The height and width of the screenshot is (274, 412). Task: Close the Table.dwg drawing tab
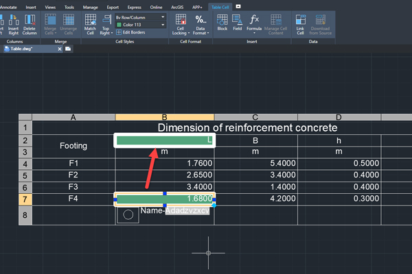(60, 49)
